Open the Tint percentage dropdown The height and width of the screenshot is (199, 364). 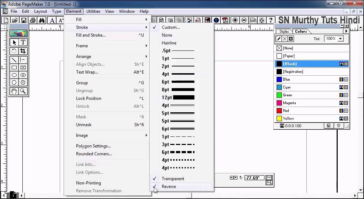click(340, 39)
